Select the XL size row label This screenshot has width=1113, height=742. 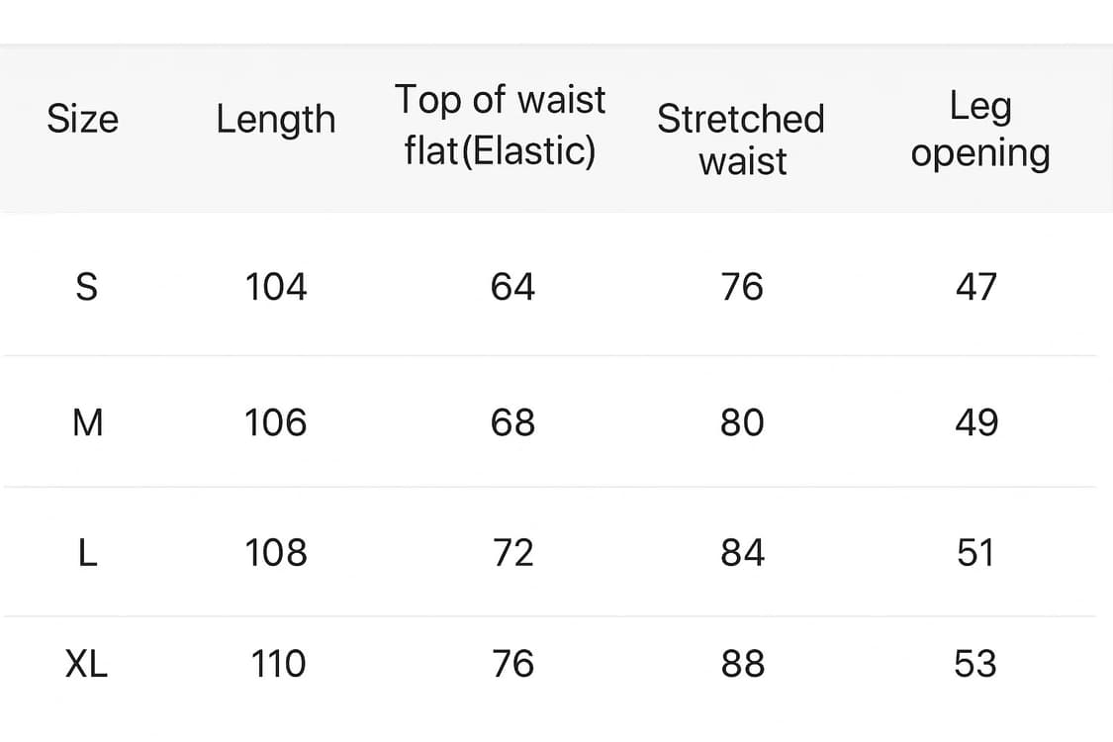pos(86,664)
